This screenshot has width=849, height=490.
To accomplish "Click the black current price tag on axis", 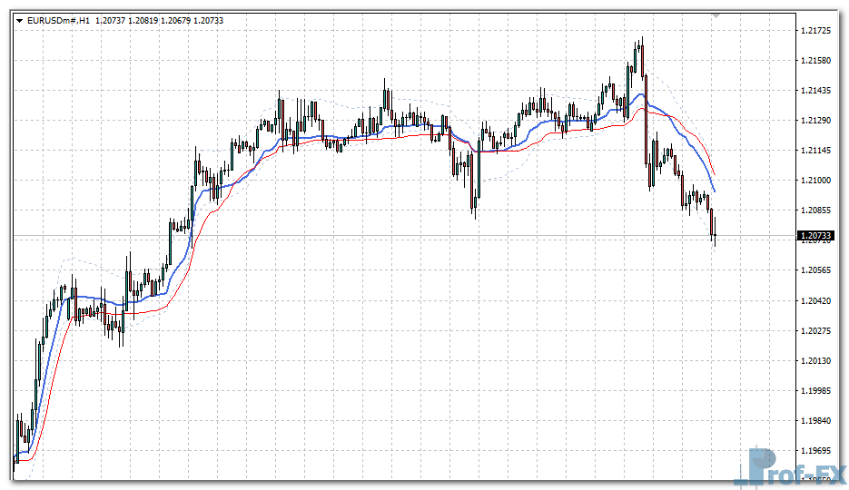I will 817,236.
